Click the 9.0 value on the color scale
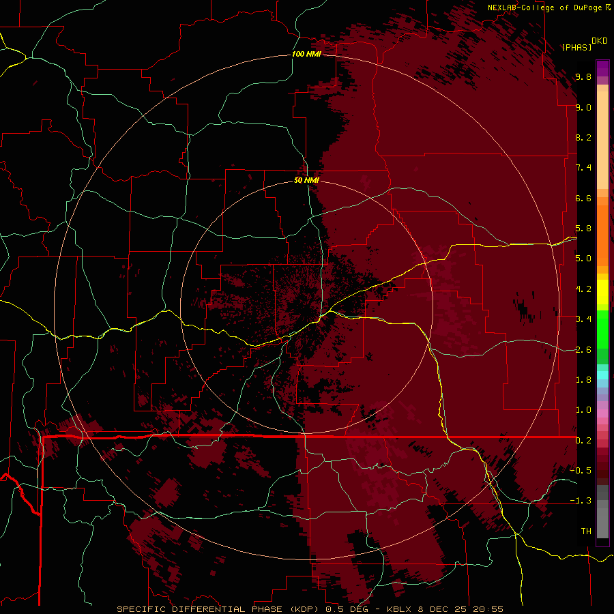 583,107
